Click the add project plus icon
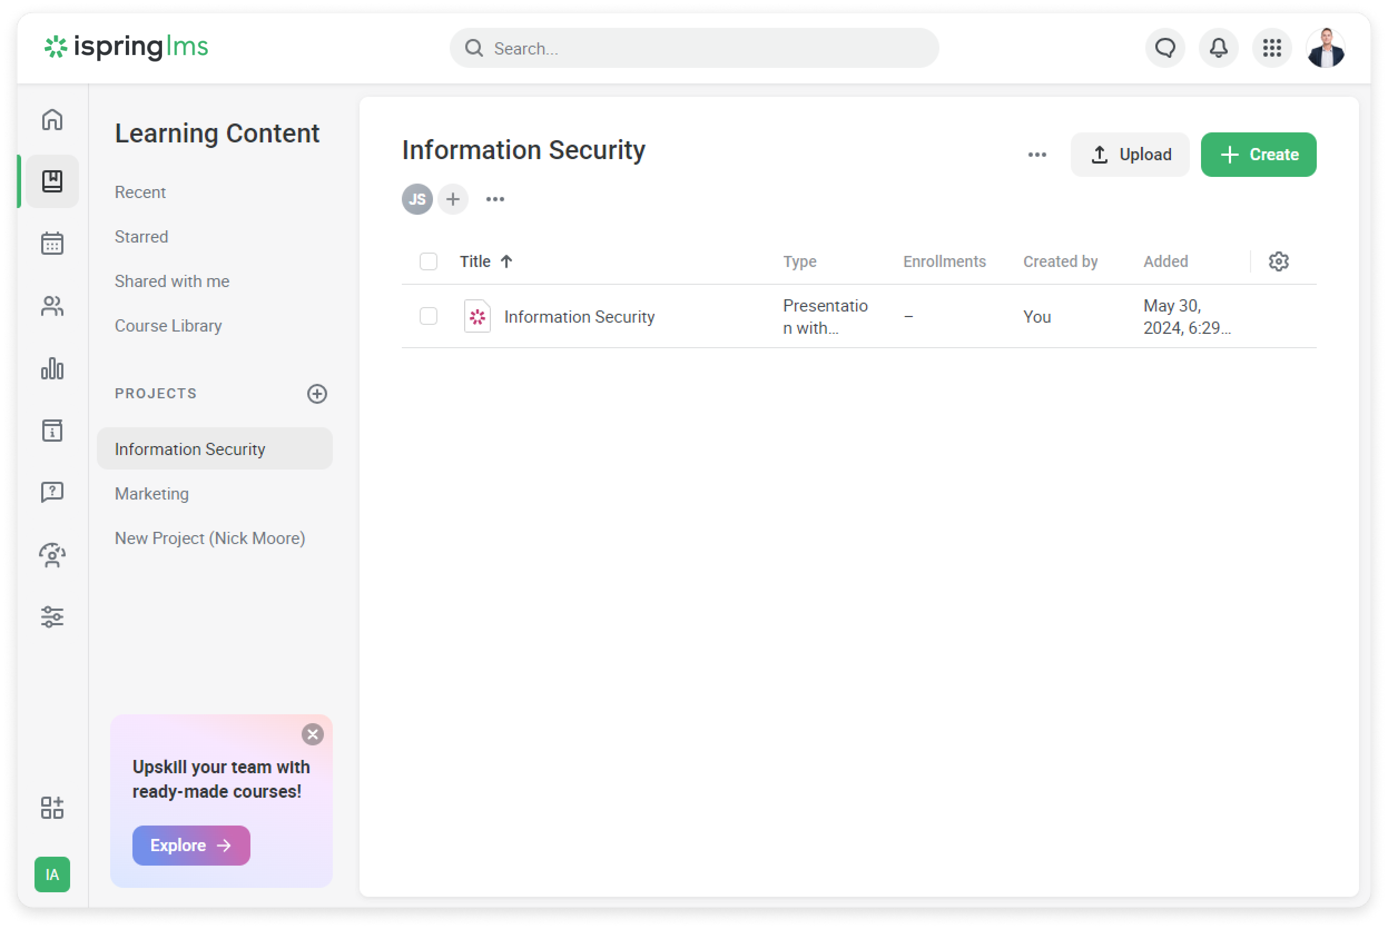 [317, 393]
